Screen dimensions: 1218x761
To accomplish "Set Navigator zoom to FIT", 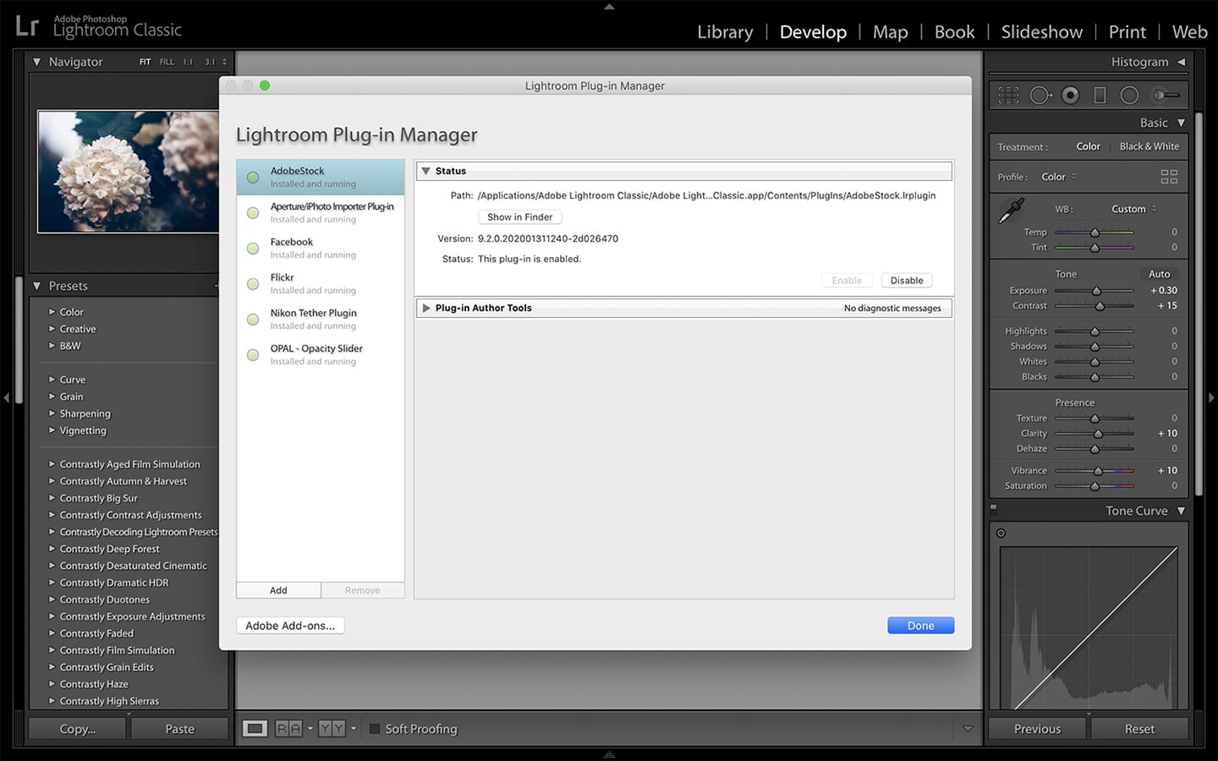I will click(145, 62).
